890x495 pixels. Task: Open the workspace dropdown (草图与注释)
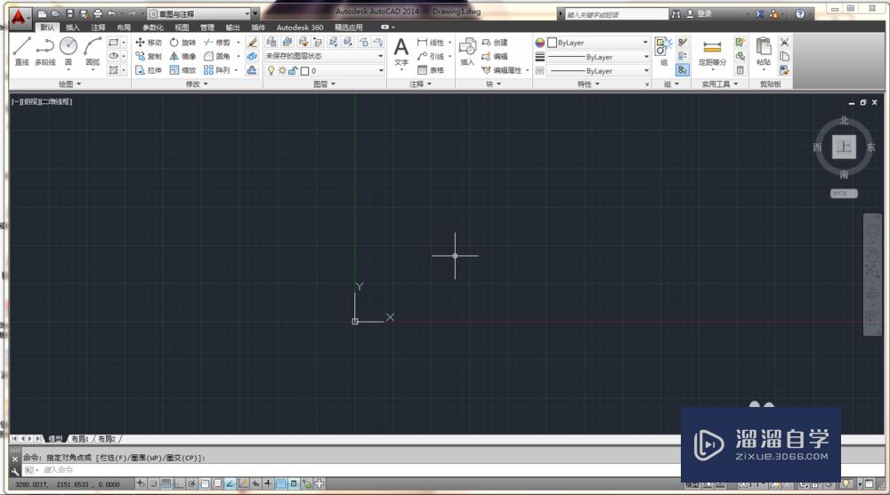coord(198,13)
